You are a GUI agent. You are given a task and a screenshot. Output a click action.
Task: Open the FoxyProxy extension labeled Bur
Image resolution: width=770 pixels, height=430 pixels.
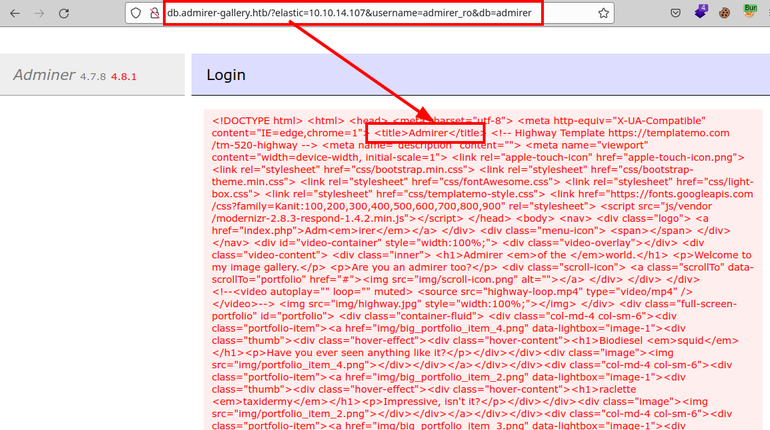(x=750, y=12)
